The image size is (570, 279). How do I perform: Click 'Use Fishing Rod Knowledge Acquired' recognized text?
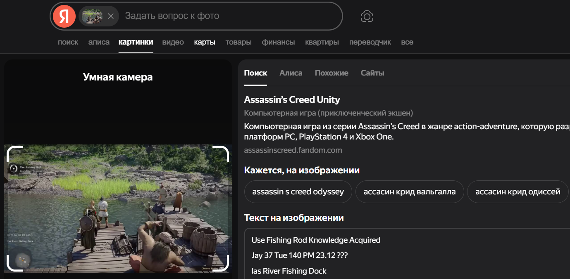click(x=316, y=240)
